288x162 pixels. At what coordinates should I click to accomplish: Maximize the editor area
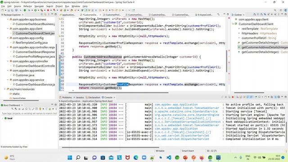[x=228, y=14]
